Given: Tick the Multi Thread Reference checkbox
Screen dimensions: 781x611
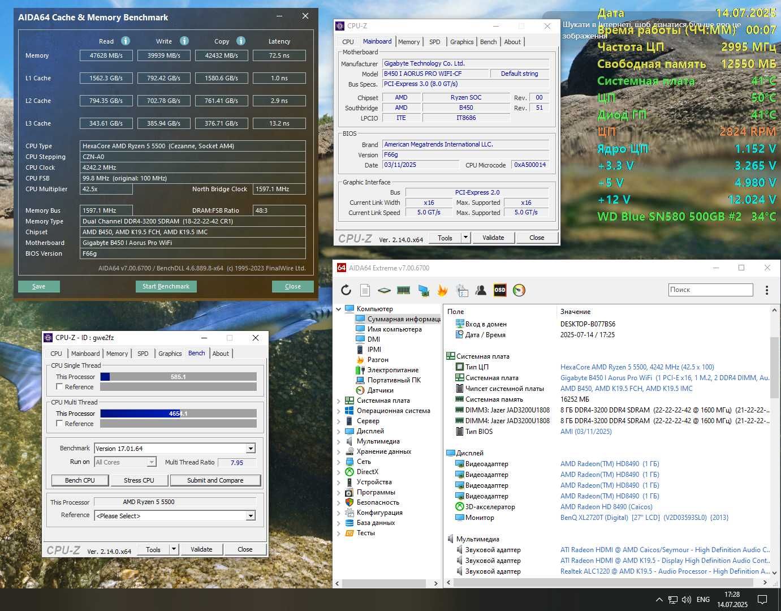Looking at the screenshot, I should pos(59,424).
